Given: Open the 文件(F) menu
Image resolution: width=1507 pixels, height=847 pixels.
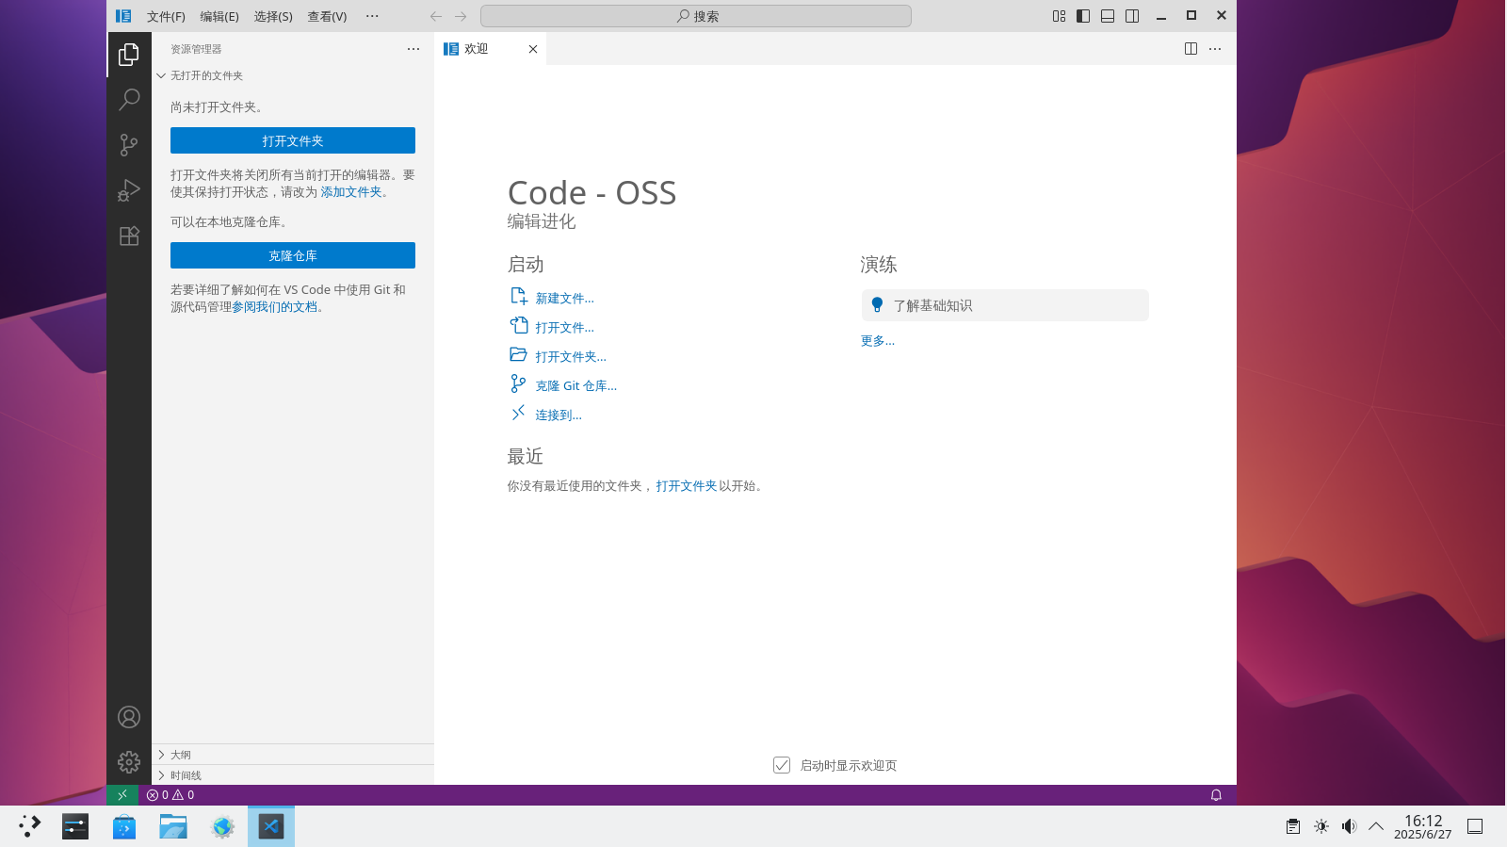Looking at the screenshot, I should (x=166, y=16).
